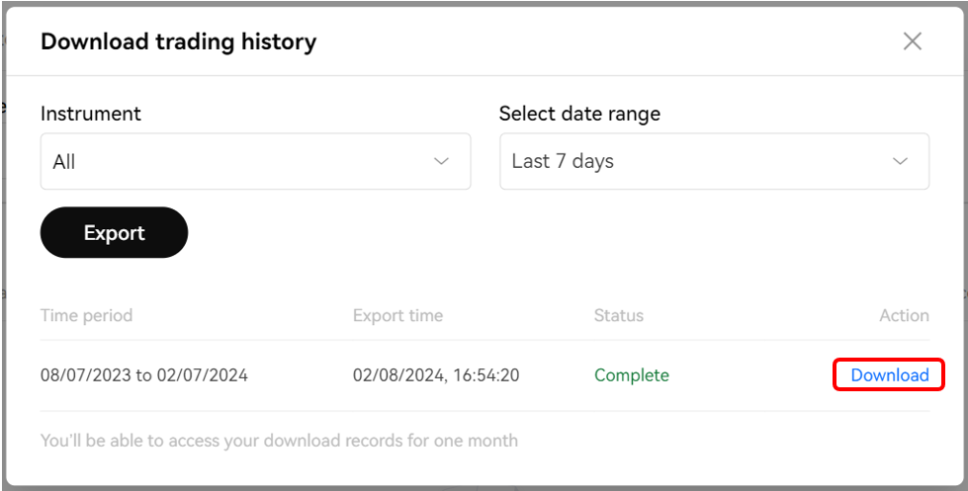Click the Action column header
This screenshot has width=968, height=491.
(904, 316)
